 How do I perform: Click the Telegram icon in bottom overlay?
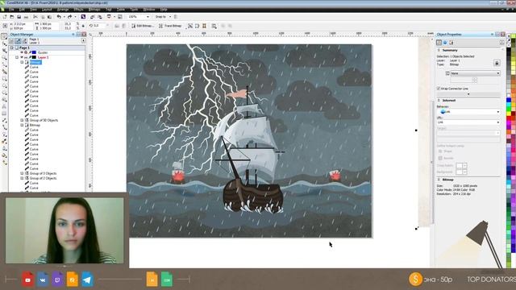pos(87,280)
